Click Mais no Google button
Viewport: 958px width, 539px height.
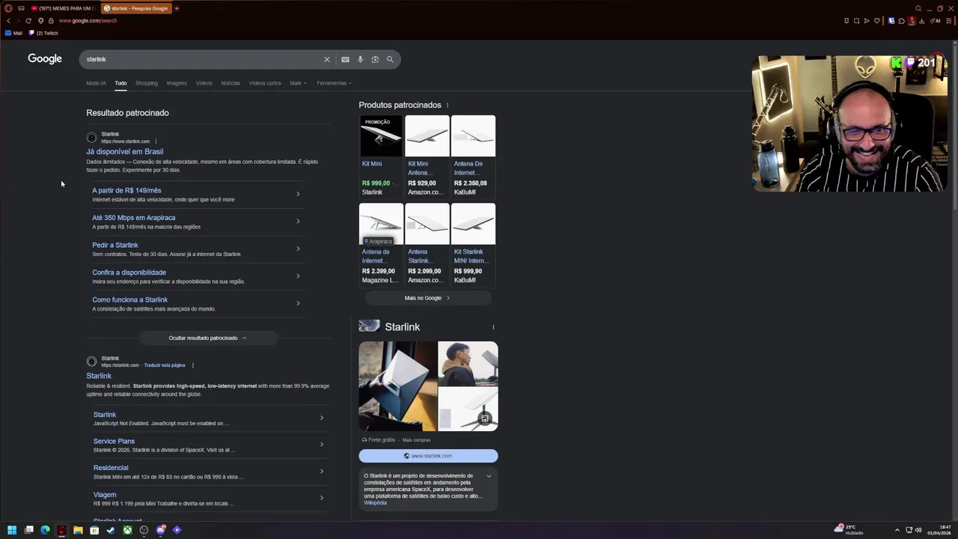[427, 298]
